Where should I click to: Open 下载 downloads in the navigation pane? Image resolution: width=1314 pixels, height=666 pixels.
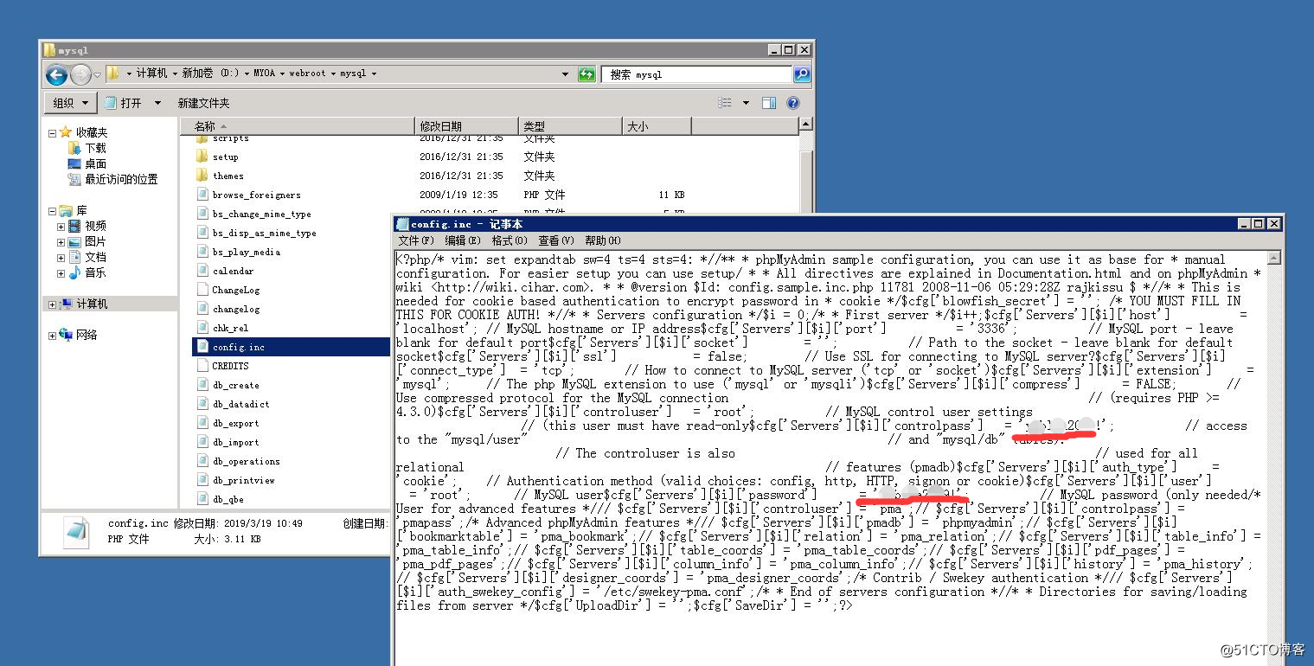tap(88, 148)
